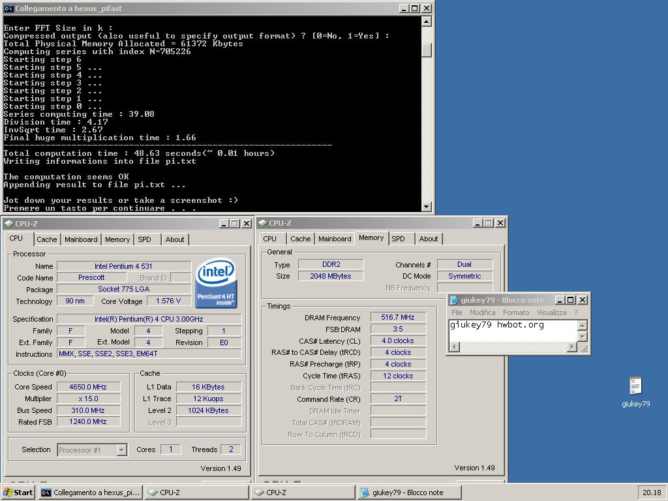This screenshot has width=668, height=501.
Task: Open giukey79 desktop text file icon
Action: coord(635,386)
